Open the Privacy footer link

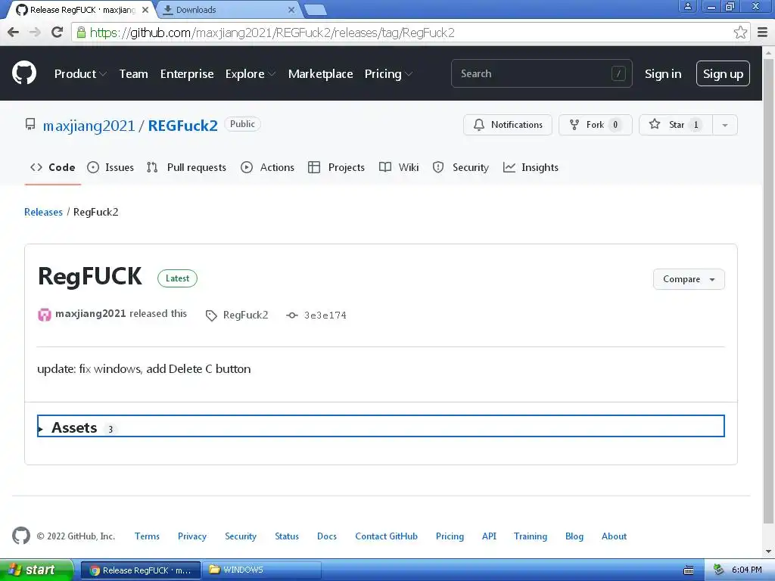click(191, 536)
